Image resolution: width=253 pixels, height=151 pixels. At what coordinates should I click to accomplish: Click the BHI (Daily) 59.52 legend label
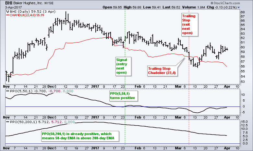coord(33,12)
